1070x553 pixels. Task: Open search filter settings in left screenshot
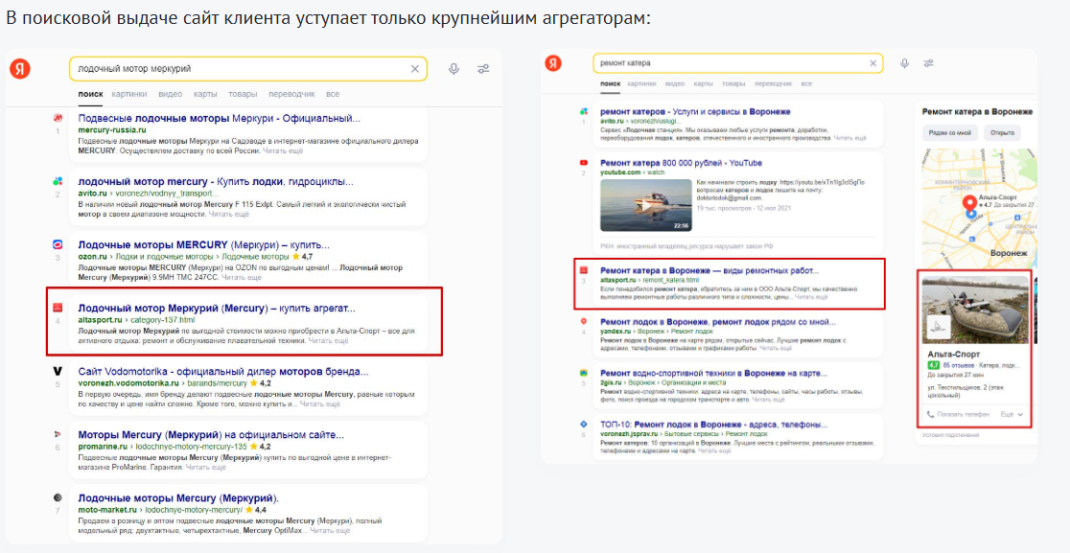click(x=483, y=69)
